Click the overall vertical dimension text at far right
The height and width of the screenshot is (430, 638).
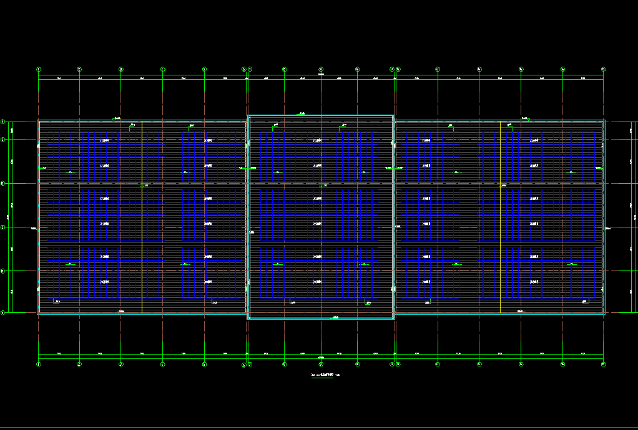click(635, 217)
